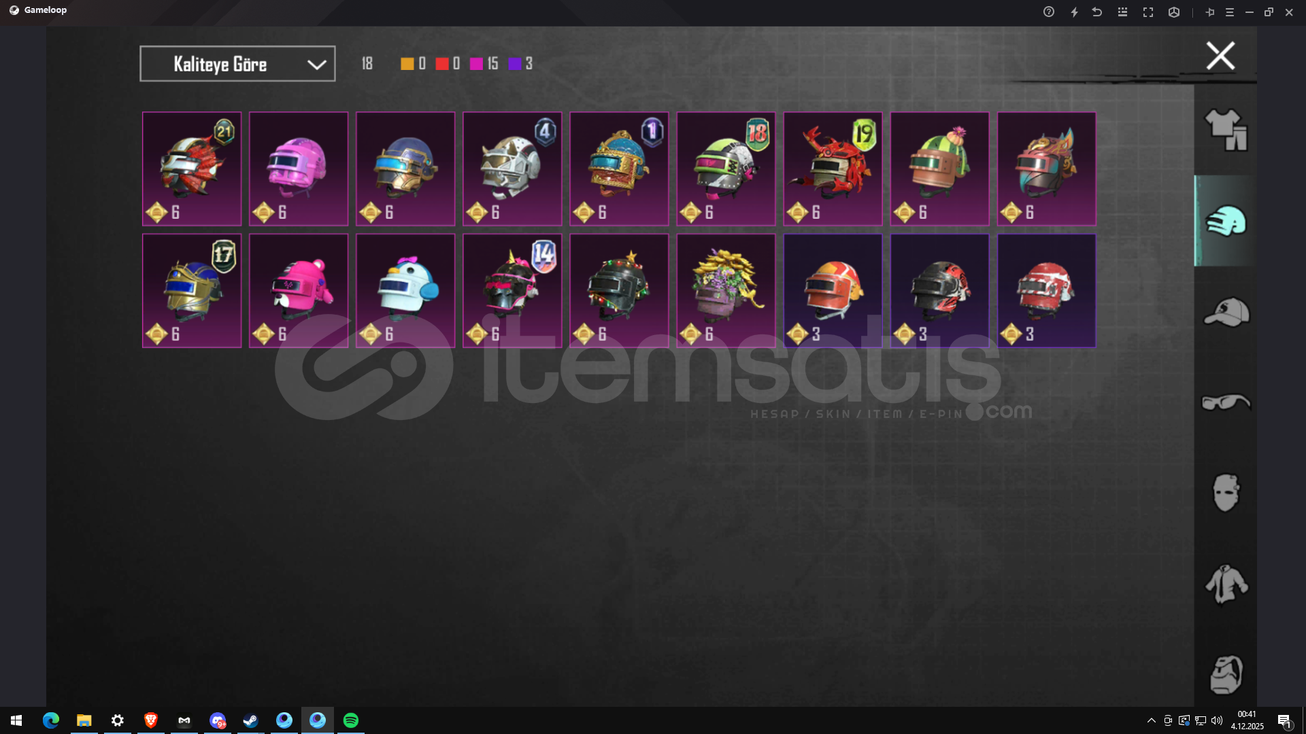Select the jacket category icon
Viewport: 1306px width, 734px height.
pos(1226,584)
